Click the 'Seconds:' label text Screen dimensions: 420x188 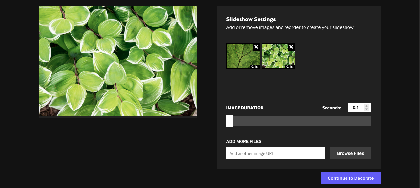(x=331, y=108)
